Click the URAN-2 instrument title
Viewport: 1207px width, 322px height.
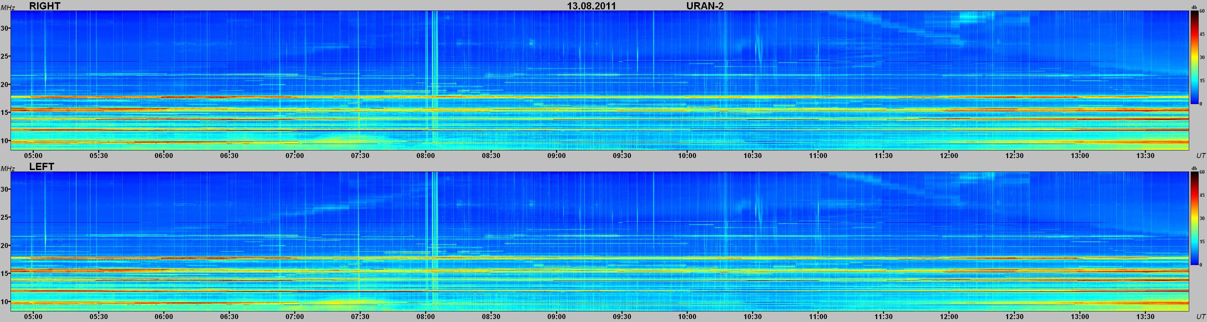(705, 6)
